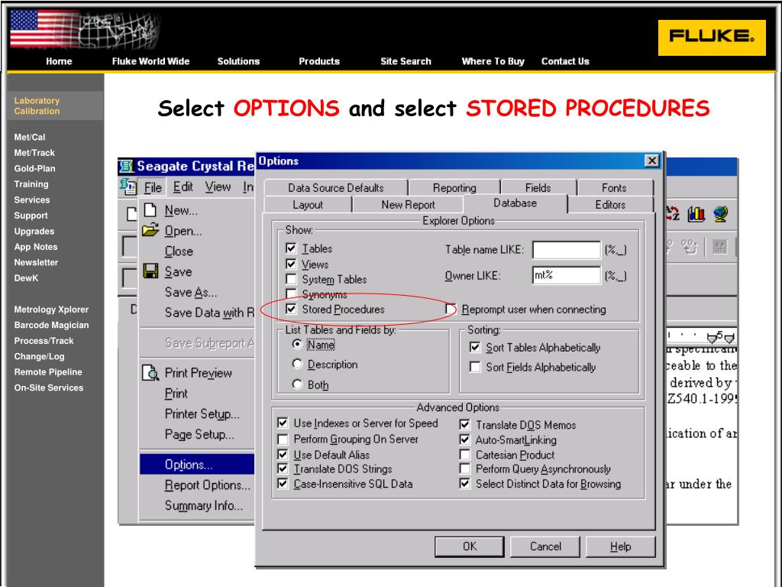
Task: Enable Reprompt user when connecting
Action: (451, 310)
